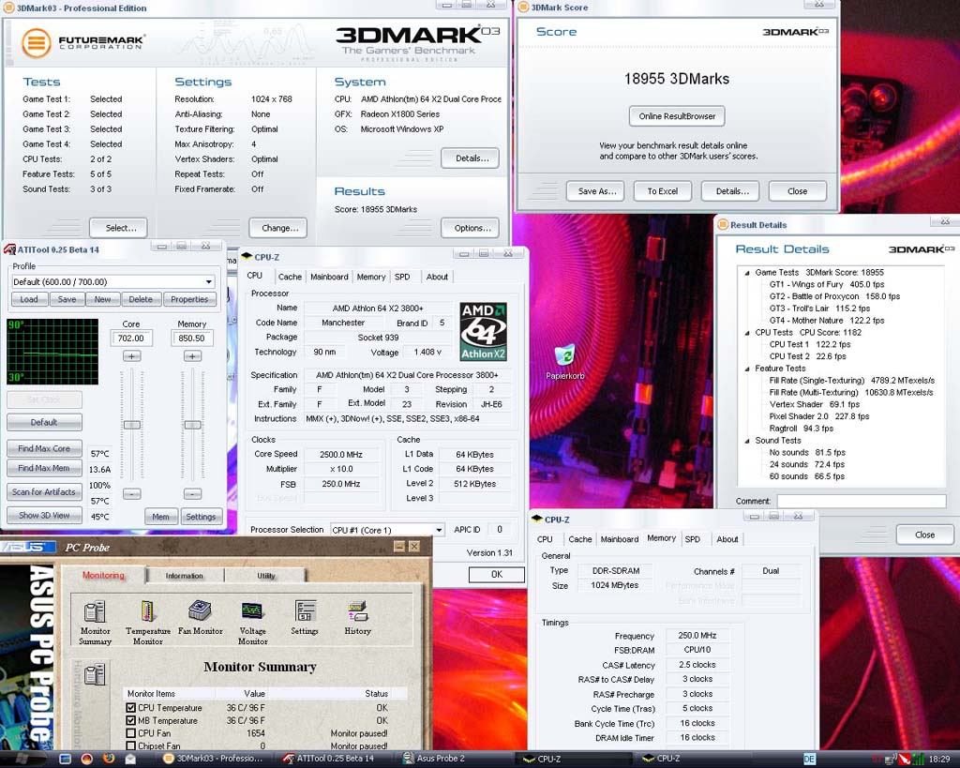Open About tab in lower CPU-Z window
Screen dimensions: 960x768
(727, 539)
